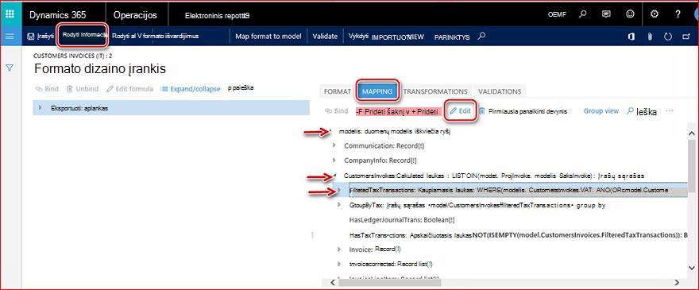Open the smiley feedback icon
The height and width of the screenshot is (290, 699).
630,14
